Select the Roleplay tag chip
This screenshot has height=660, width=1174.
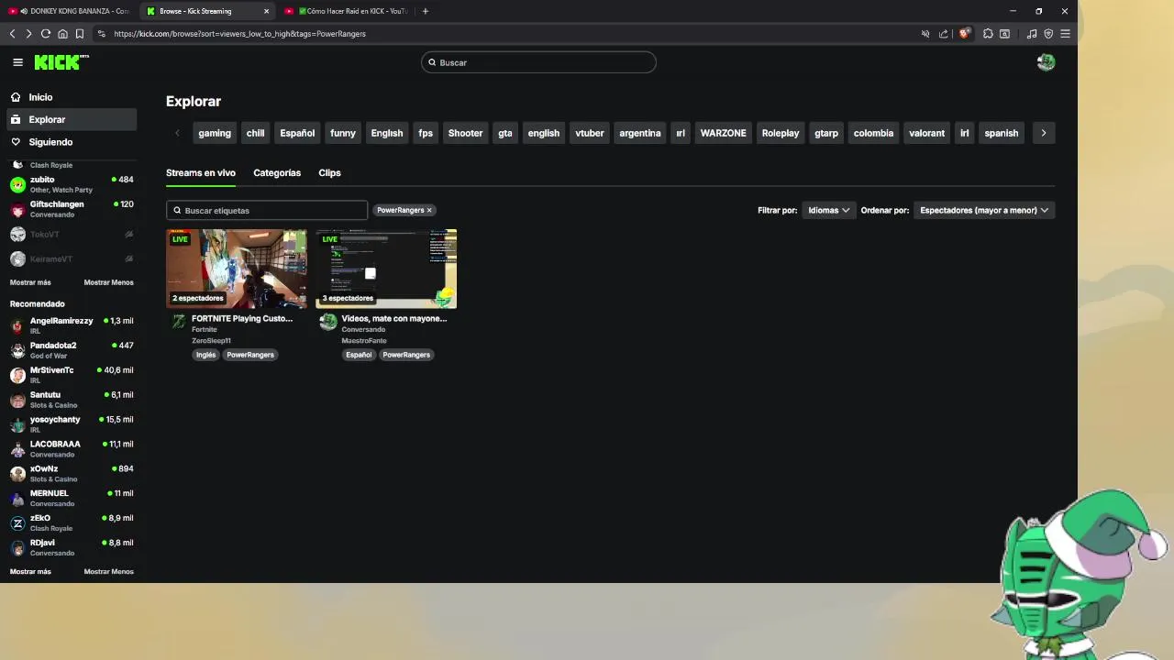click(781, 133)
